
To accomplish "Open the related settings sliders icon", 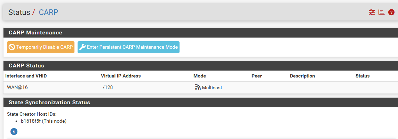I will [372, 13].
